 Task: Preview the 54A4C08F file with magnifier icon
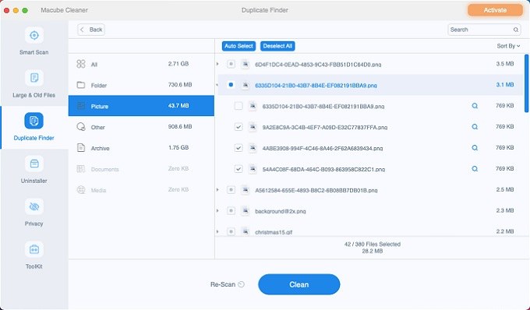(x=475, y=169)
